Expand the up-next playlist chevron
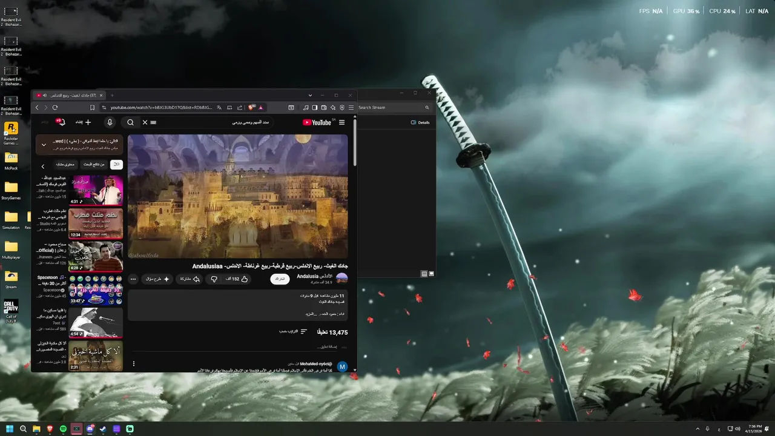 coord(44,145)
